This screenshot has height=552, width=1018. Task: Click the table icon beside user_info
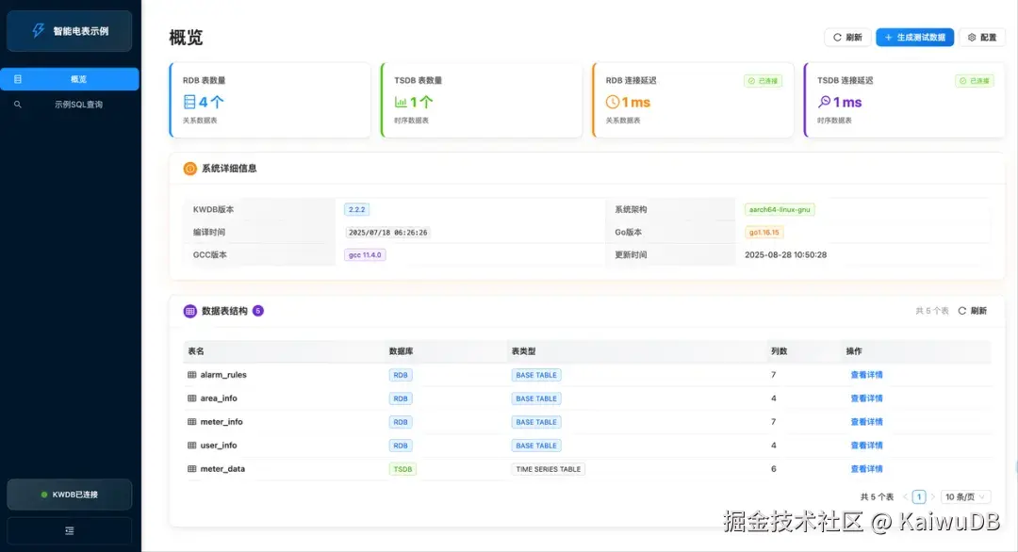pyautogui.click(x=191, y=446)
